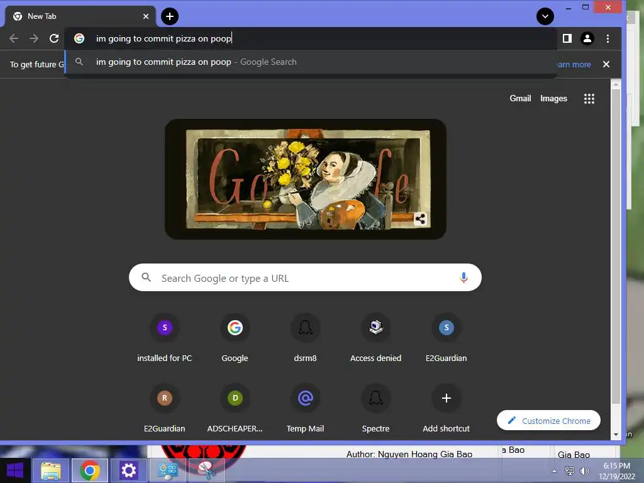
Task: Open the control panel taskbar icon
Action: [x=167, y=470]
